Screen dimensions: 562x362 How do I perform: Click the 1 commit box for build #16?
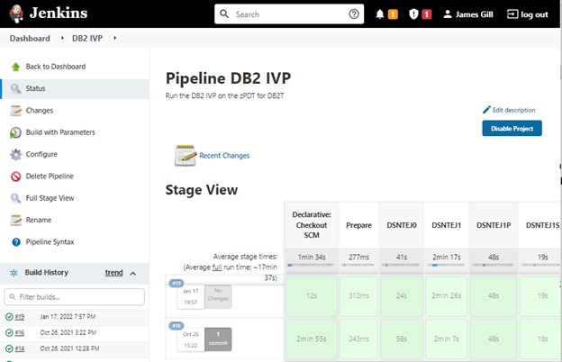[x=218, y=339]
